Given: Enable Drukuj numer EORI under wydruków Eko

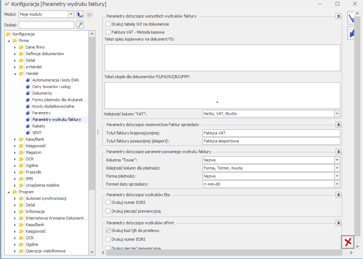Looking at the screenshot, I should coord(108,202).
